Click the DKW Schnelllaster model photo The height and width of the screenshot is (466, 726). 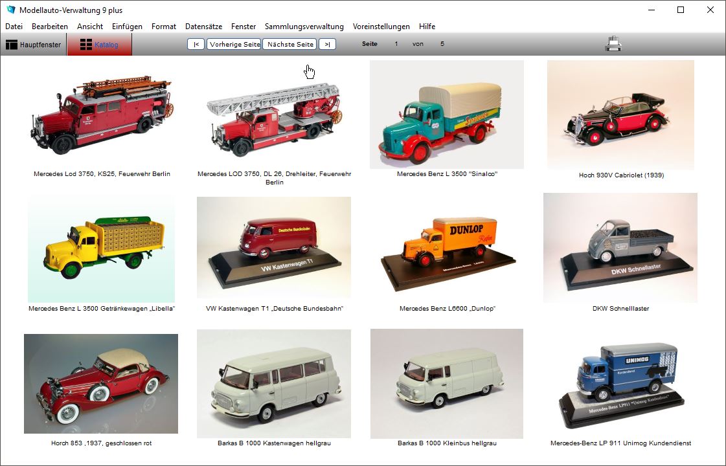coord(620,248)
